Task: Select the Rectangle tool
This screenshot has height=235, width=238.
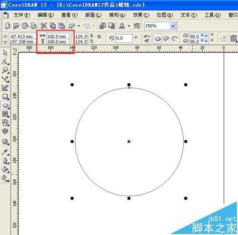Action: (5, 97)
